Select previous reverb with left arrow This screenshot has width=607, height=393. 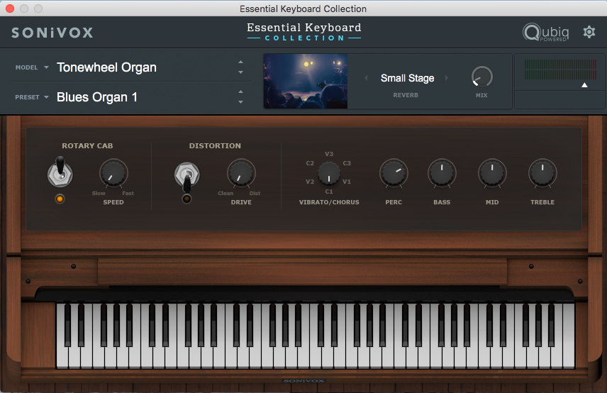point(367,78)
